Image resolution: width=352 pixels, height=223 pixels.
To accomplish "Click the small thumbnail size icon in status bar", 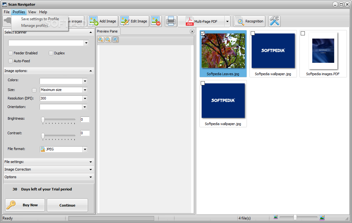I will 276,217.
